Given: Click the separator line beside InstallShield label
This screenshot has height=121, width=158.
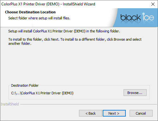Looking at the screenshot, I should pyautogui.click(x=88, y=104).
